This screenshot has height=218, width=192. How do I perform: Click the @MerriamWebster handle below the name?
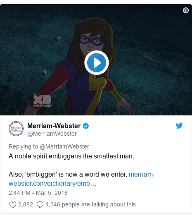52,134
